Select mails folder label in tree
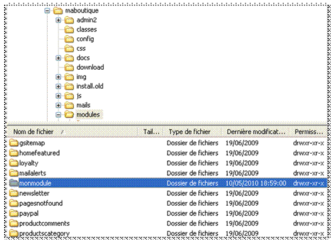334x243 pixels. [83, 105]
